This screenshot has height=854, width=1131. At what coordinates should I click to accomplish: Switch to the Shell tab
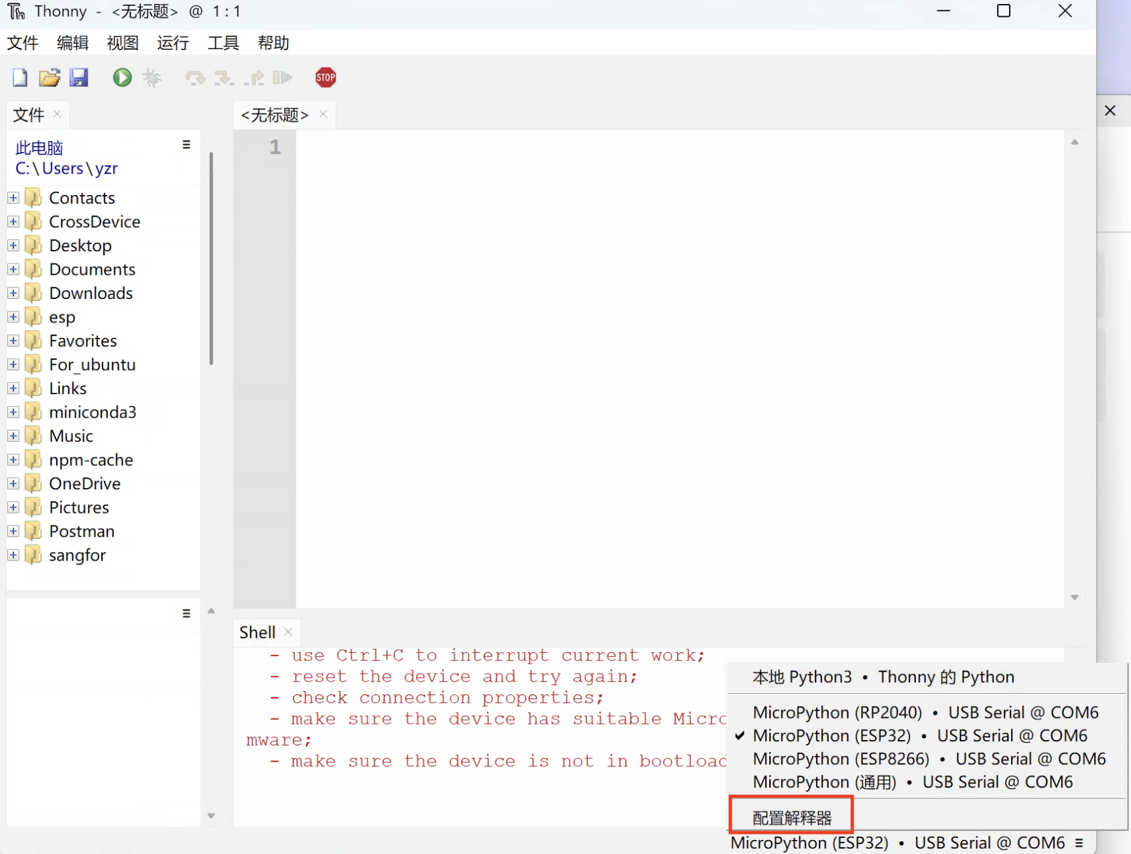click(x=257, y=631)
